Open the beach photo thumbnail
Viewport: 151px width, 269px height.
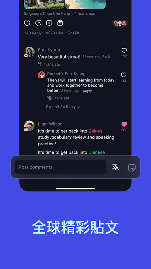click(85, 4)
